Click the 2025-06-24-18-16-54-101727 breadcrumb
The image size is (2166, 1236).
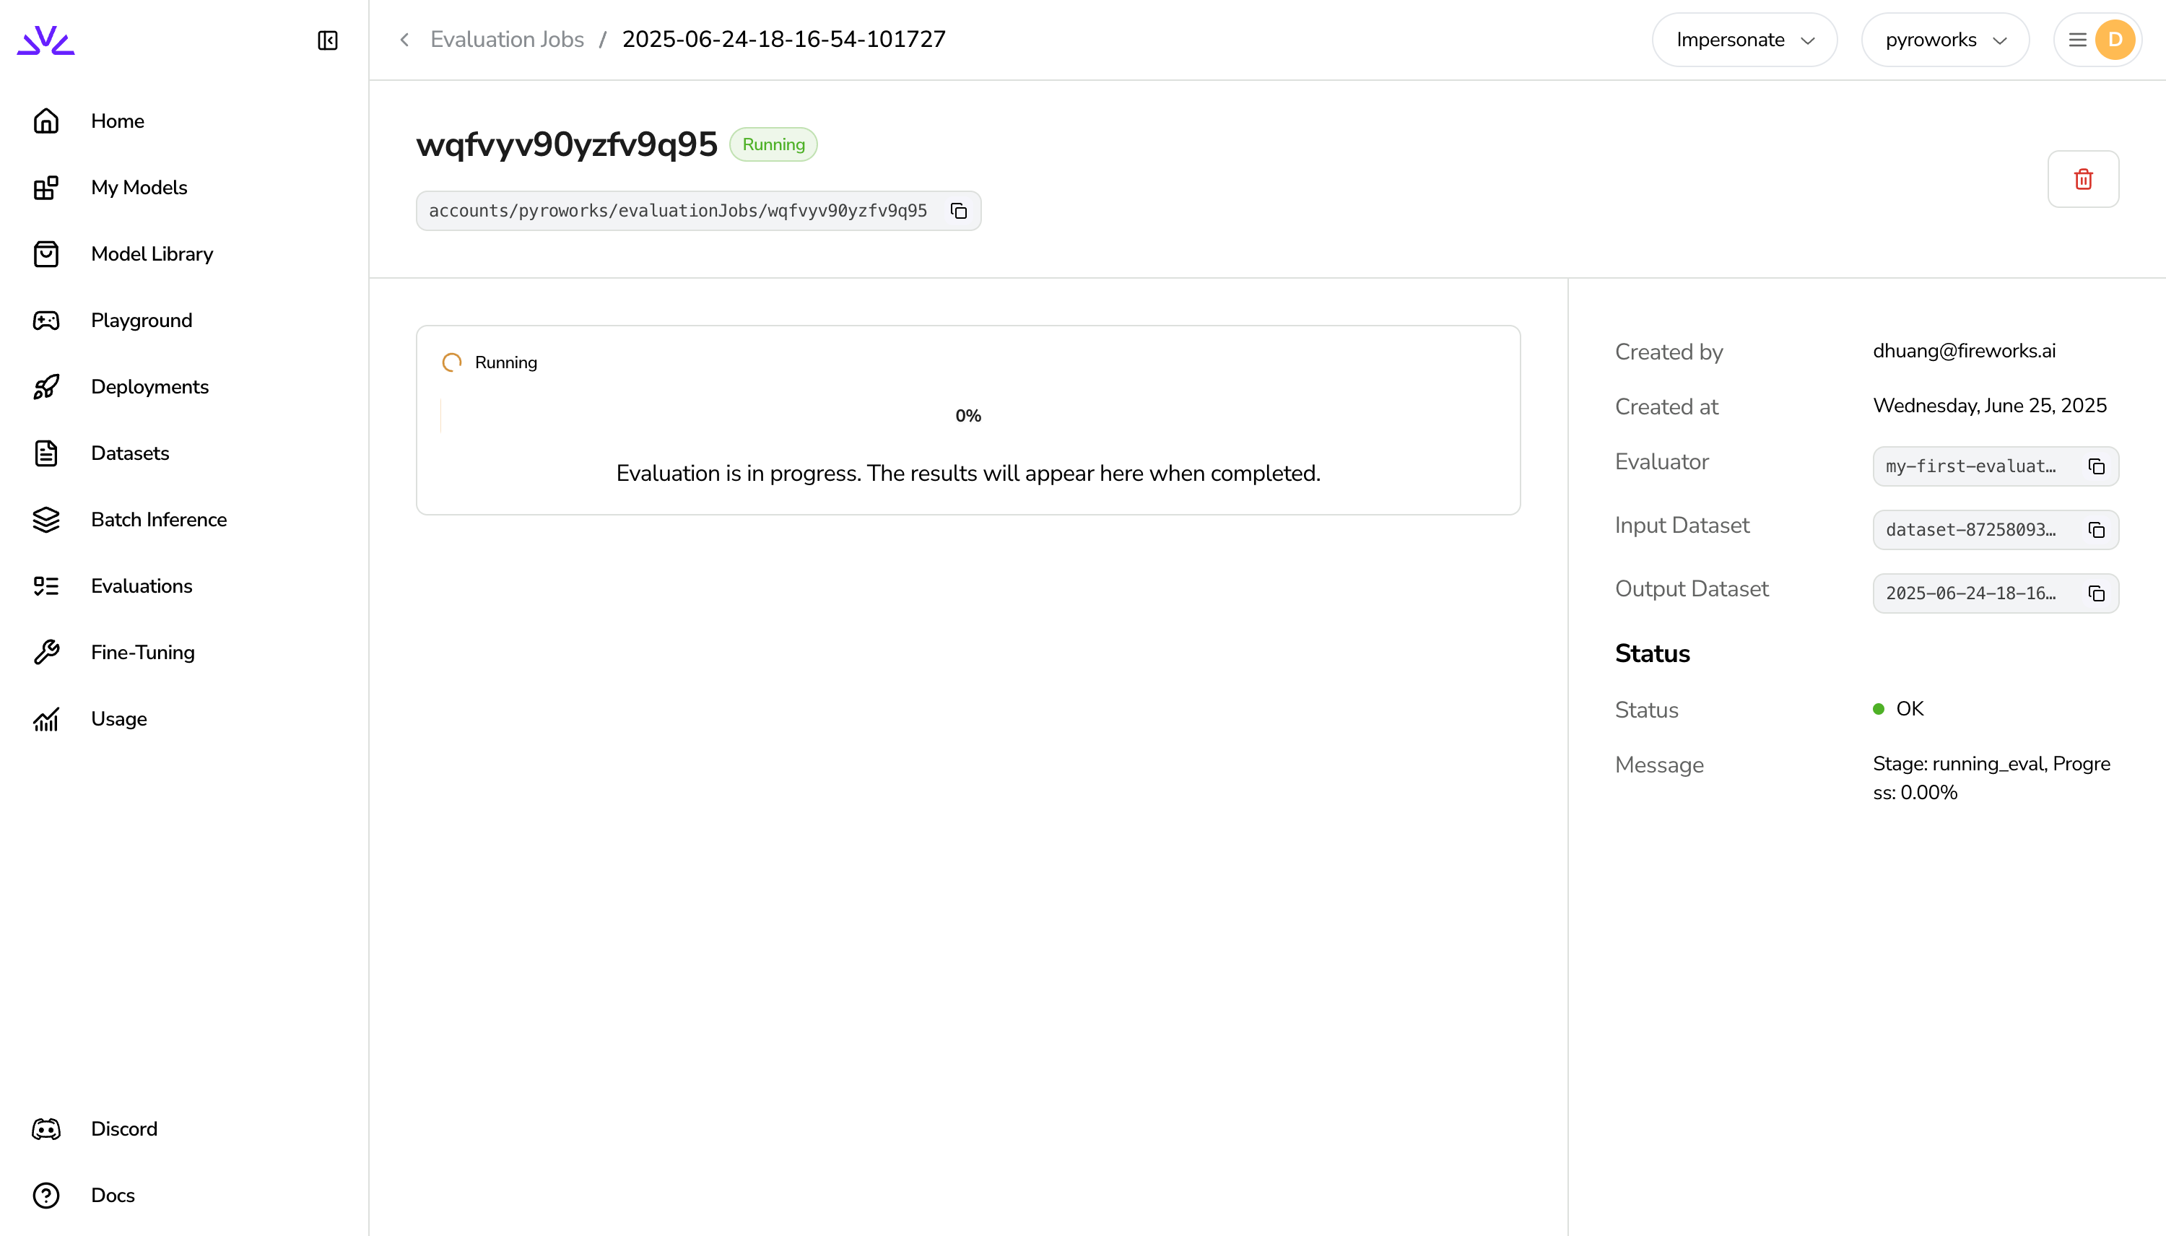[x=783, y=40]
